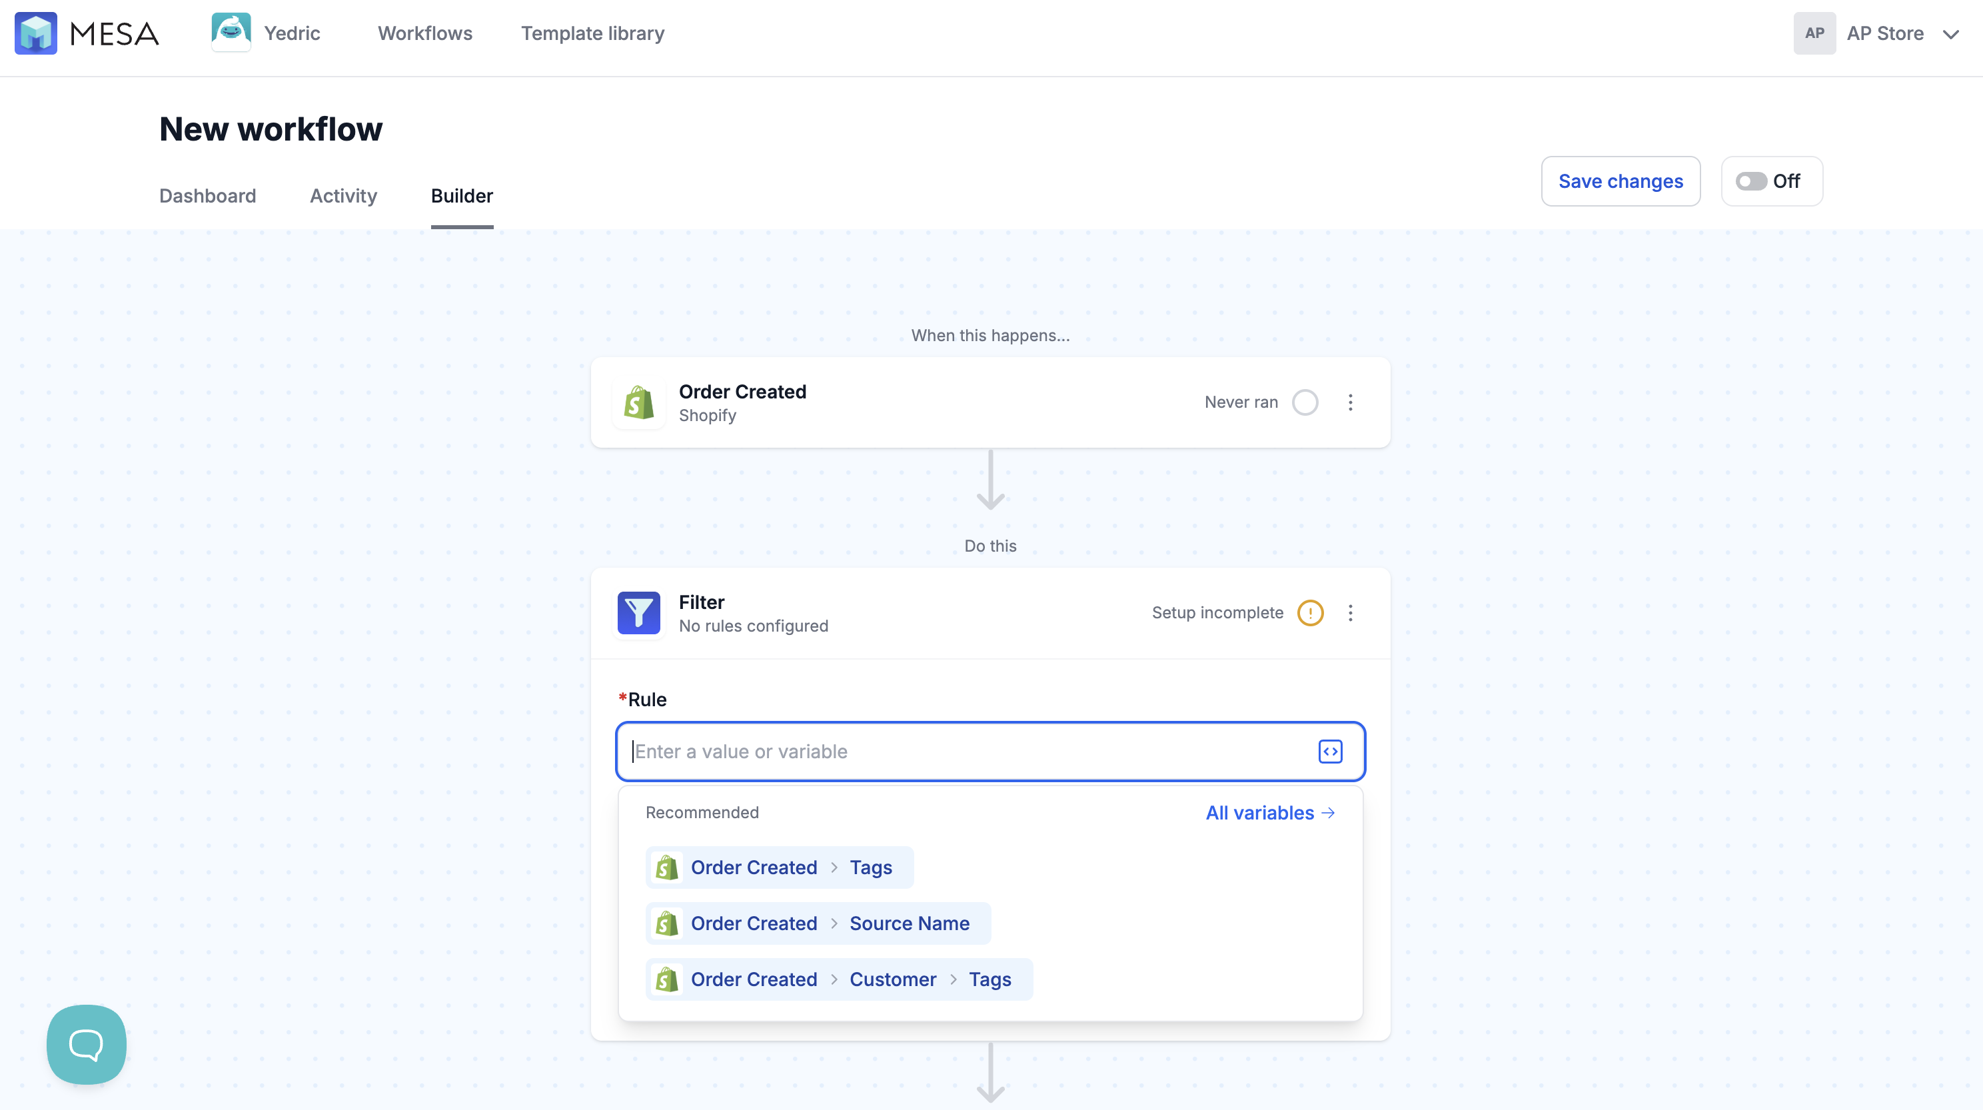Open the Yedric nav link

292,33
